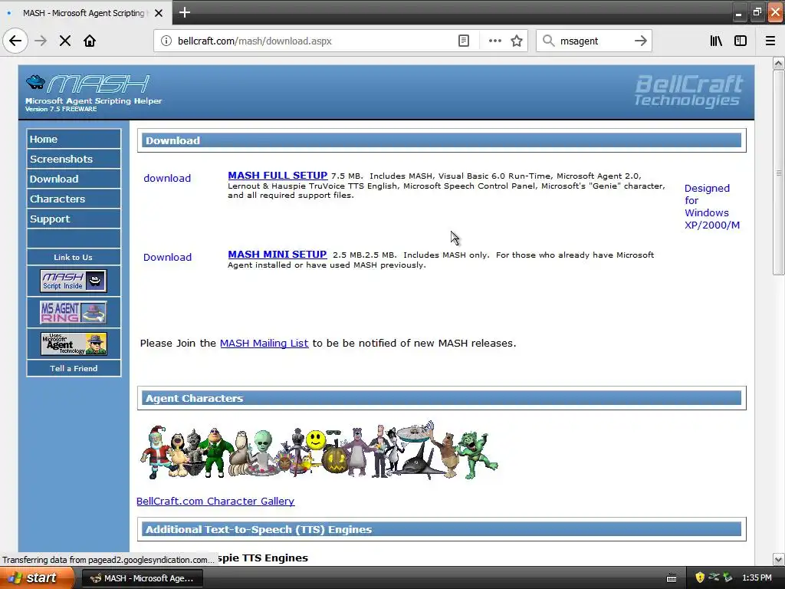Stop loading the page with X button
785x589 pixels.
[65, 41]
